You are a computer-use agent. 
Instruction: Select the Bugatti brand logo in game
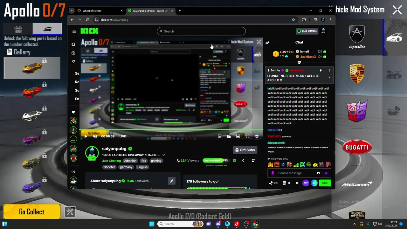tap(357, 147)
